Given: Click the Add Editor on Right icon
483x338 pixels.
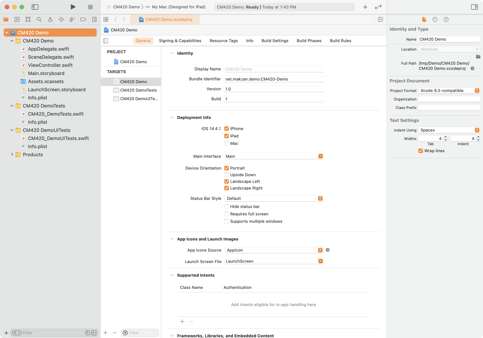Looking at the screenshot, I should 380,20.
